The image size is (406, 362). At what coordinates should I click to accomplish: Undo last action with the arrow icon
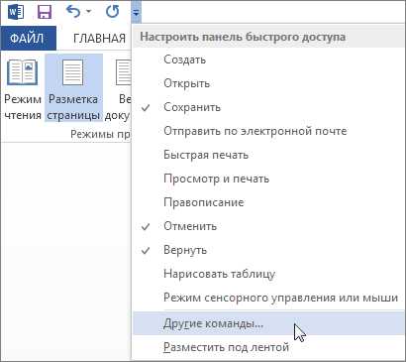coord(73,12)
